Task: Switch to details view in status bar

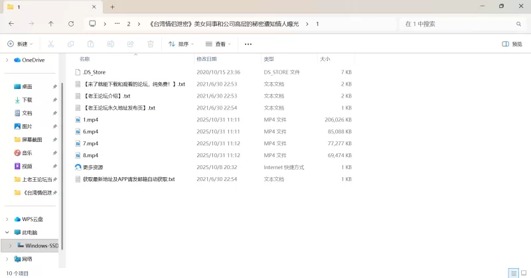Action: 512,273
